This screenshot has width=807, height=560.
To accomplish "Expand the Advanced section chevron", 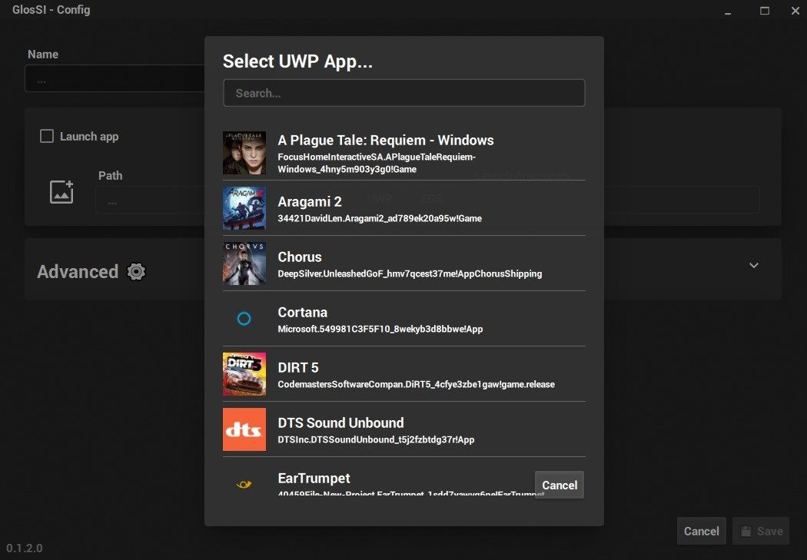I will (x=754, y=265).
